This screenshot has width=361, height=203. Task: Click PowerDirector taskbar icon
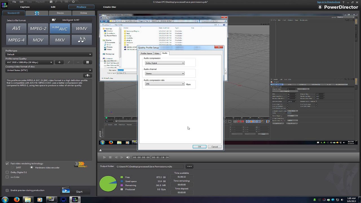tap(75, 200)
